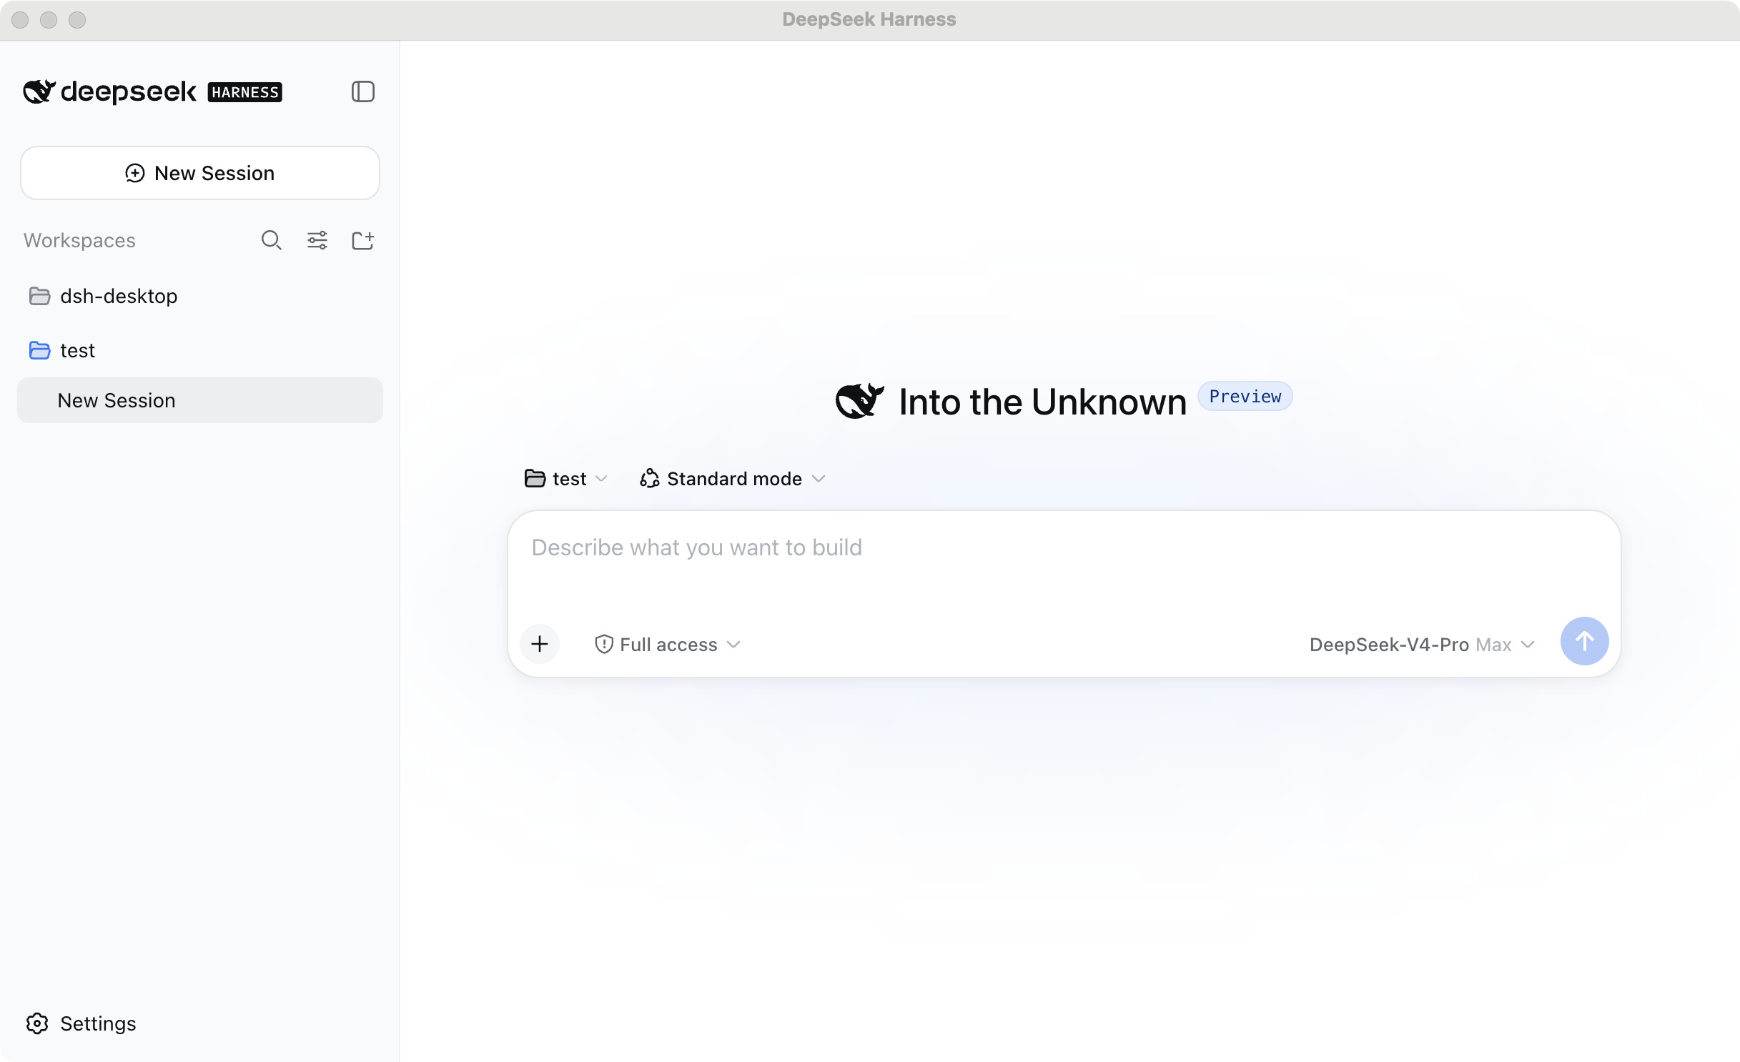This screenshot has width=1740, height=1062.
Task: Click the HARNESS badge
Action: [x=244, y=92]
